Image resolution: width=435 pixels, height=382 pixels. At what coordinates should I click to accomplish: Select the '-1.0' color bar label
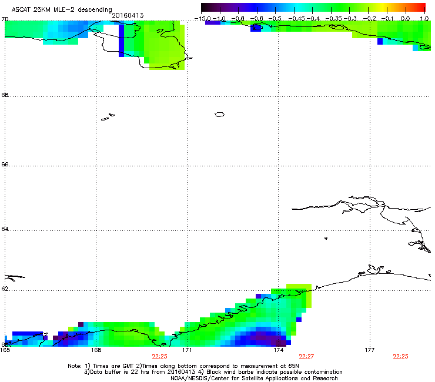220,19
